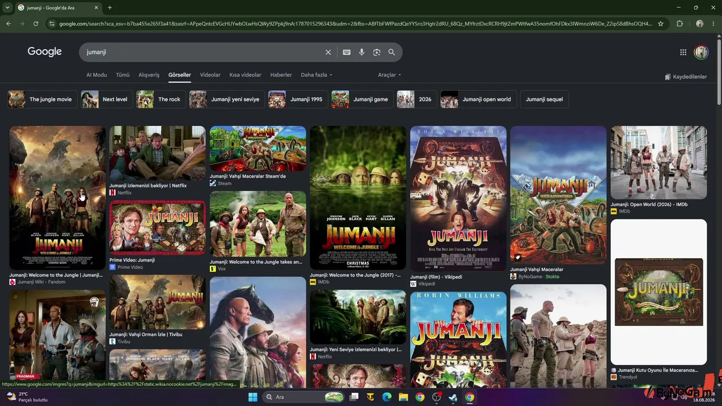Bookmark this page with the star
722x406 pixels.
[661, 24]
